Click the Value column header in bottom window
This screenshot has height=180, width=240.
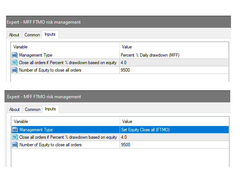(127, 121)
